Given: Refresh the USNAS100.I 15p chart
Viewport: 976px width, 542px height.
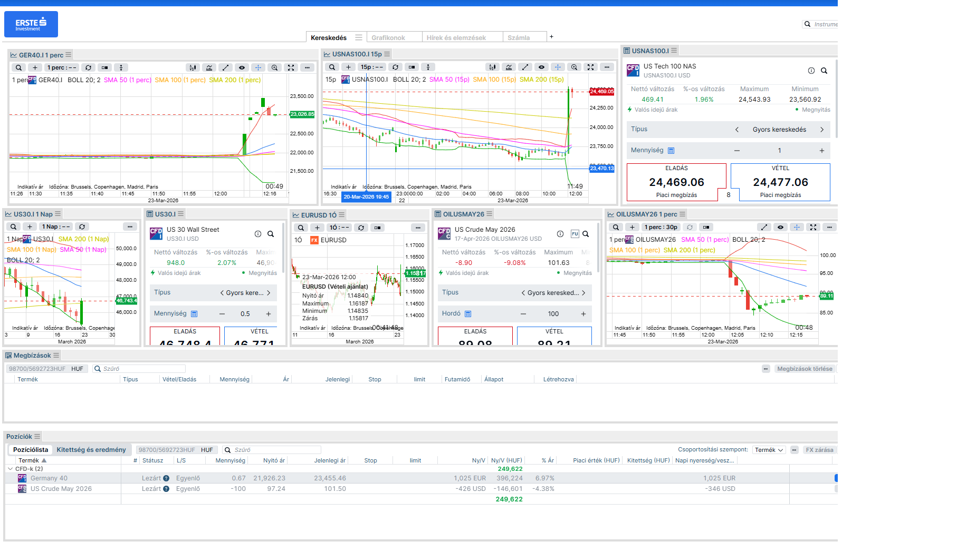Looking at the screenshot, I should (395, 67).
